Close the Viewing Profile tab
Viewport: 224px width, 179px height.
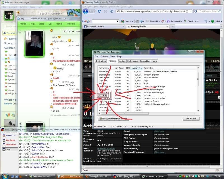click(x=167, y=27)
